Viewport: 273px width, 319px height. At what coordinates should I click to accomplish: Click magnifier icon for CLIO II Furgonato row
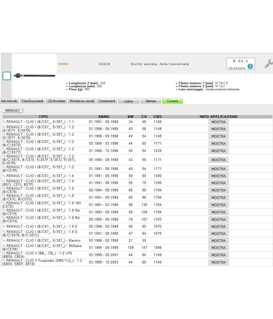point(4,260)
